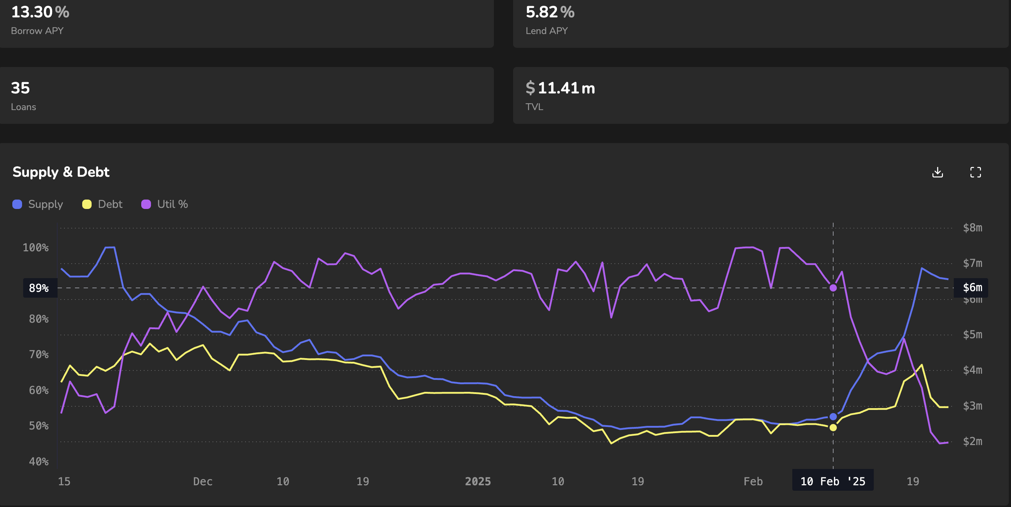Click the 10 Feb '25 date label
Image resolution: width=1011 pixels, height=507 pixels.
pyautogui.click(x=832, y=481)
